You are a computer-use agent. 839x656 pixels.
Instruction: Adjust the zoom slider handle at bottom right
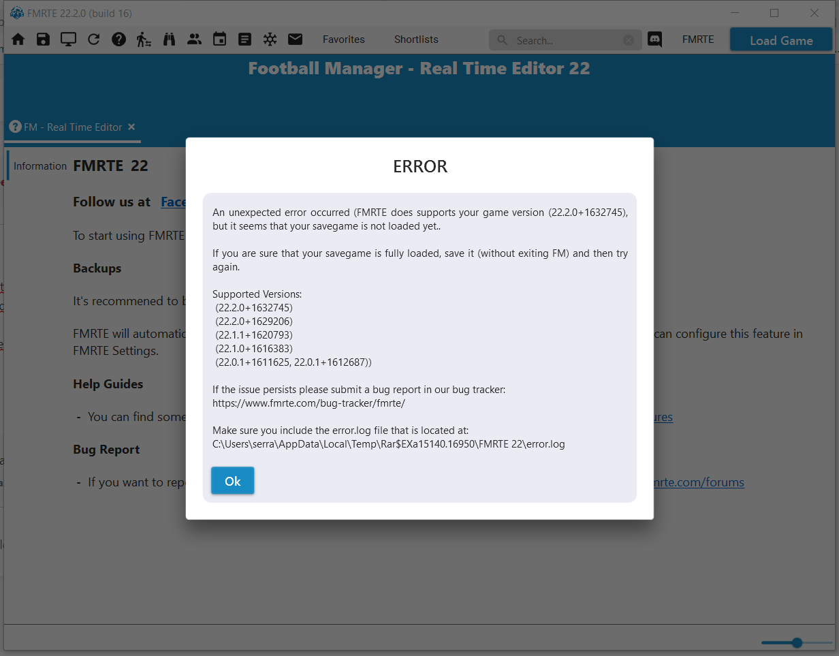797,642
